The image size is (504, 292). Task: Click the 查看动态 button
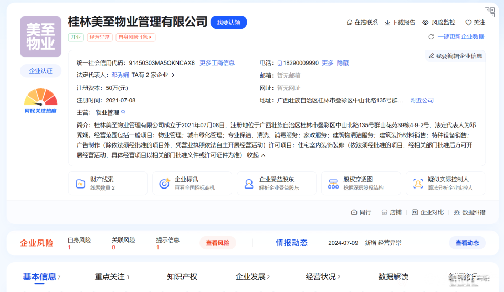[467, 243]
